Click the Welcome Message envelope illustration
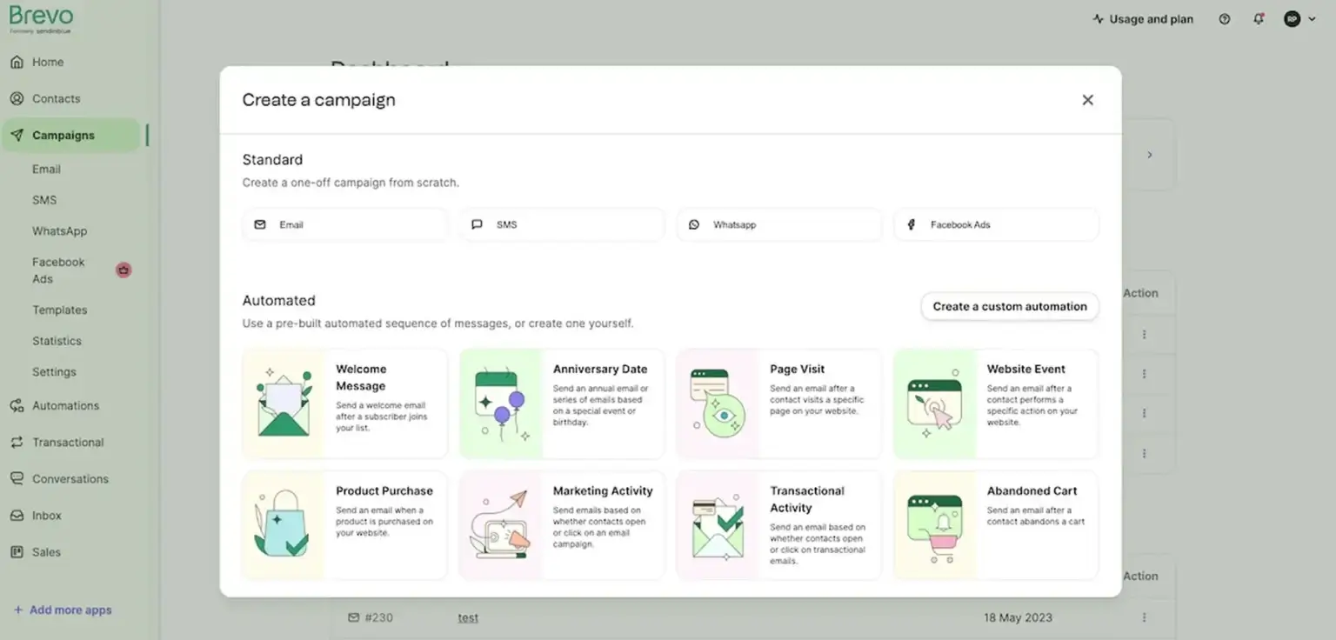The width and height of the screenshot is (1336, 640). (284, 404)
